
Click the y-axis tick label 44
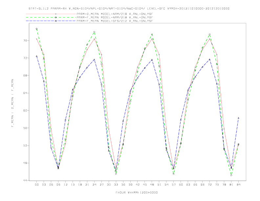click(x=26, y=180)
